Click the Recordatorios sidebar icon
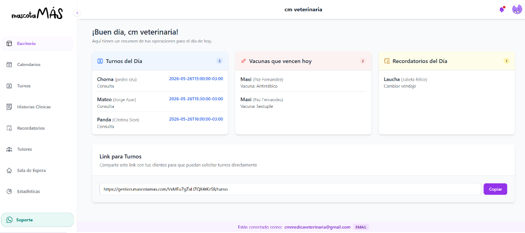Image resolution: width=525 pixels, height=233 pixels. pyautogui.click(x=9, y=128)
